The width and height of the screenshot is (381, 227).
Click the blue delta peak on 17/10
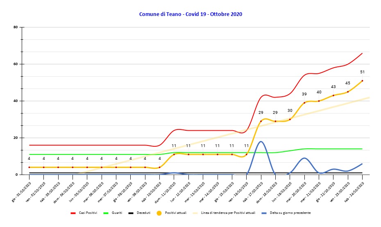pos(261,141)
